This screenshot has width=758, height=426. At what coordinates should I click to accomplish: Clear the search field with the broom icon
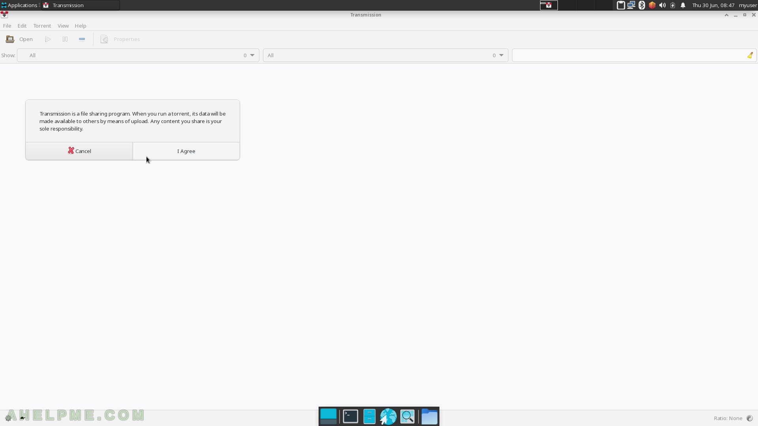pos(750,55)
